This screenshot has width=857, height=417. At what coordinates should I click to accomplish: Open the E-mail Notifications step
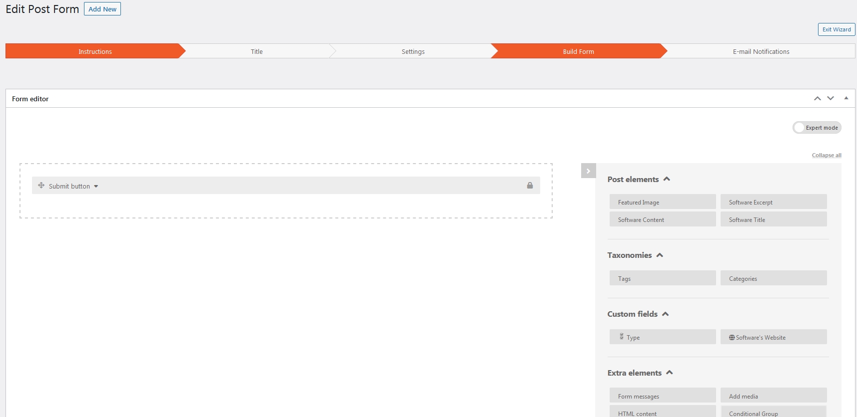[x=761, y=51]
